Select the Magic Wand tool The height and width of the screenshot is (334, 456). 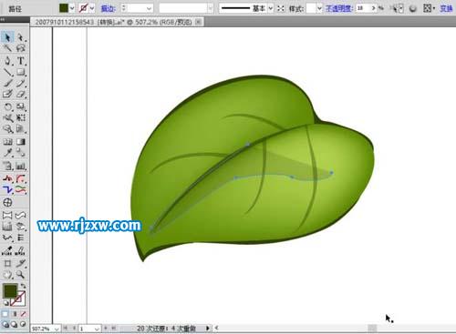[x=7, y=48]
